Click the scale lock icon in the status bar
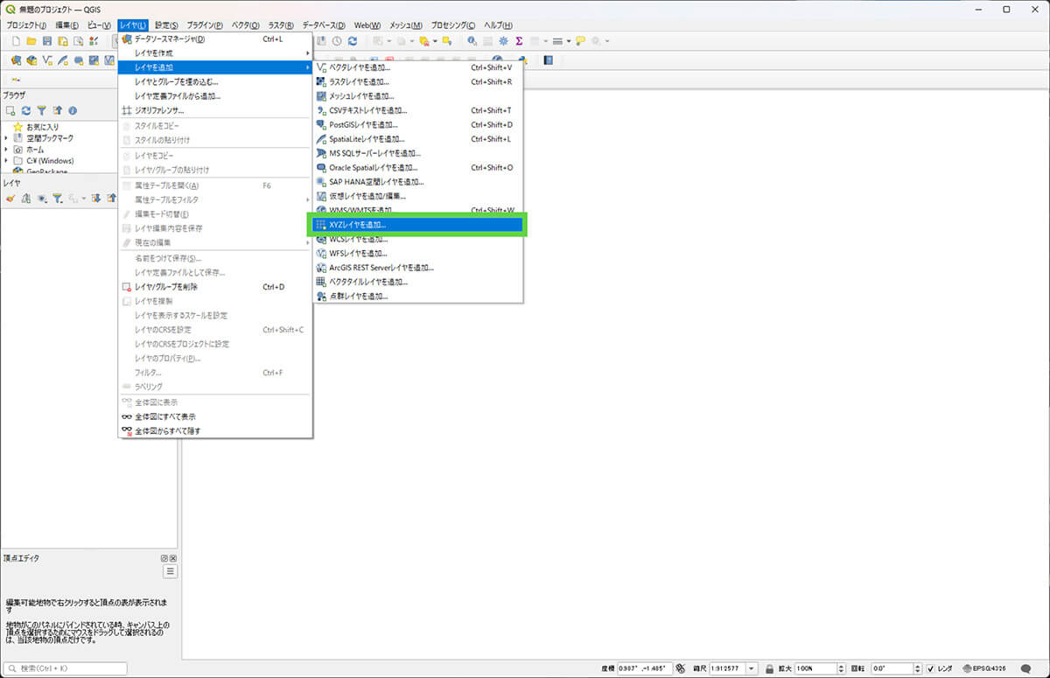The image size is (1050, 678). point(768,668)
